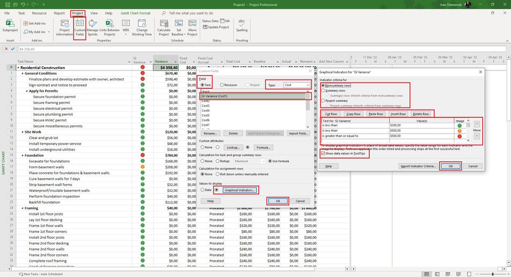
Task: Open the Type Cost dropdown
Action: [296, 85]
